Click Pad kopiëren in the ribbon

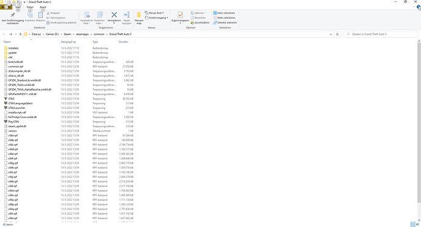click(x=56, y=18)
